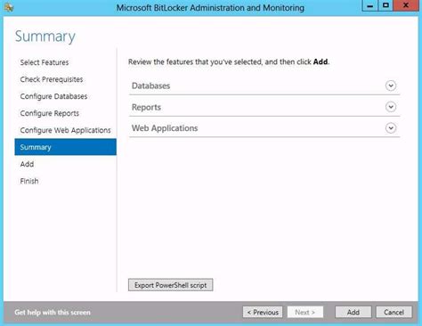This screenshot has width=422, height=326.
Task: Expand the Databases section chevron
Action: tap(391, 86)
